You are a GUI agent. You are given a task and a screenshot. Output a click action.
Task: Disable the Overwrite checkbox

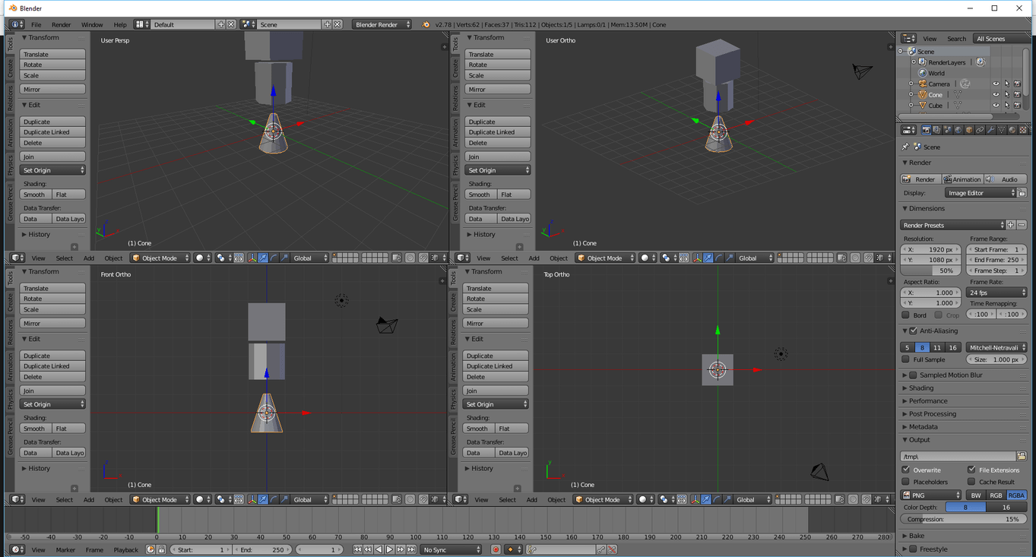[906, 470]
